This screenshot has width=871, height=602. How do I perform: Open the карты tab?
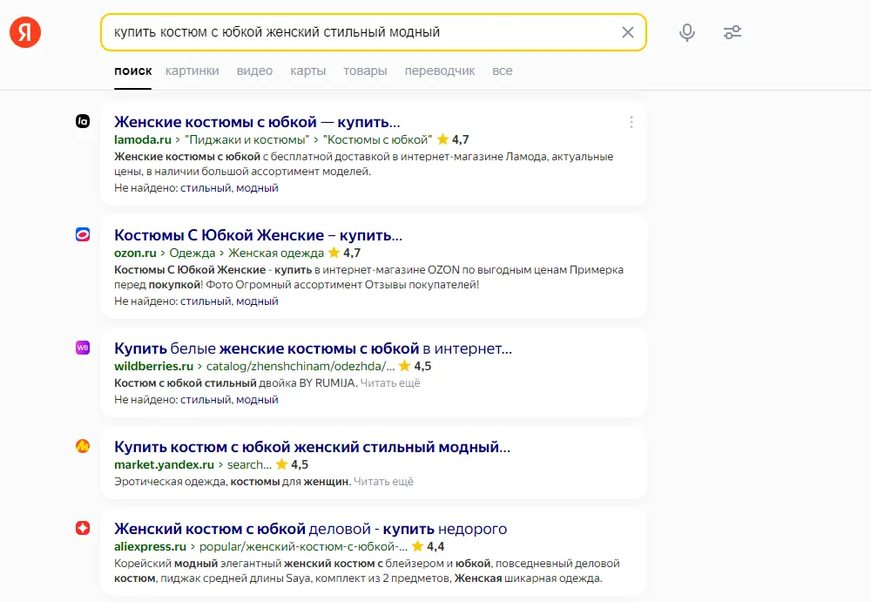(x=307, y=71)
